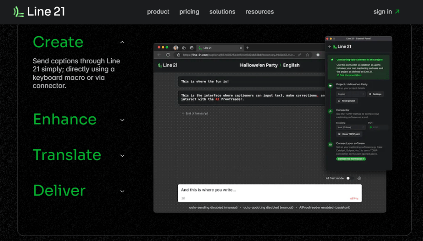Open the product menu

[158, 12]
